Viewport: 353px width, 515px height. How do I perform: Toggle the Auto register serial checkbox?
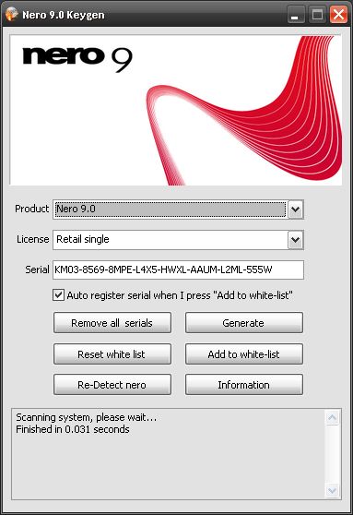58,295
